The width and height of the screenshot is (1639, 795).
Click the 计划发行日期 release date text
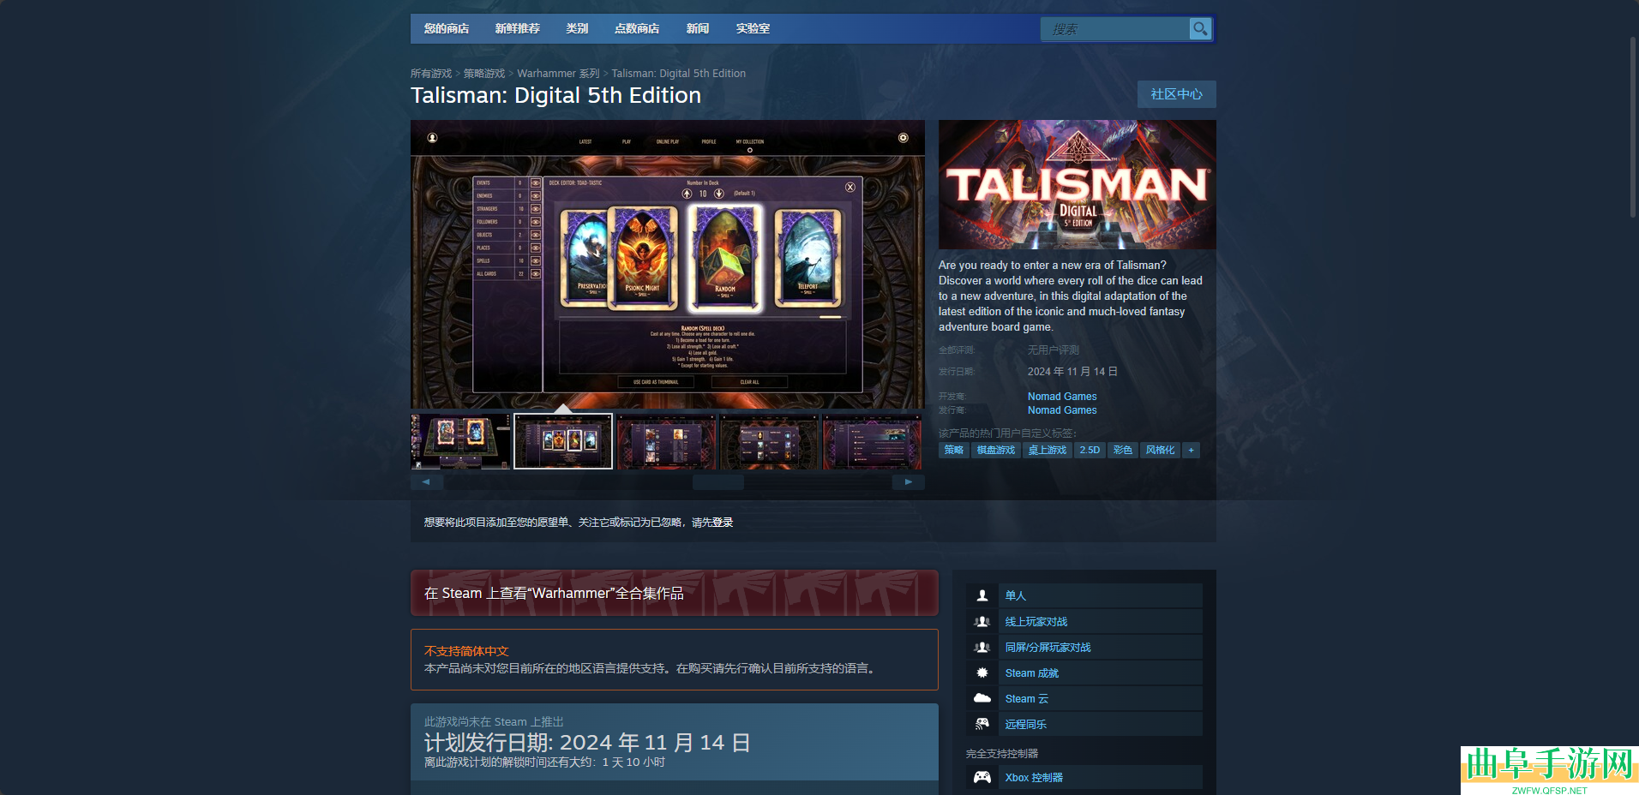tap(587, 742)
